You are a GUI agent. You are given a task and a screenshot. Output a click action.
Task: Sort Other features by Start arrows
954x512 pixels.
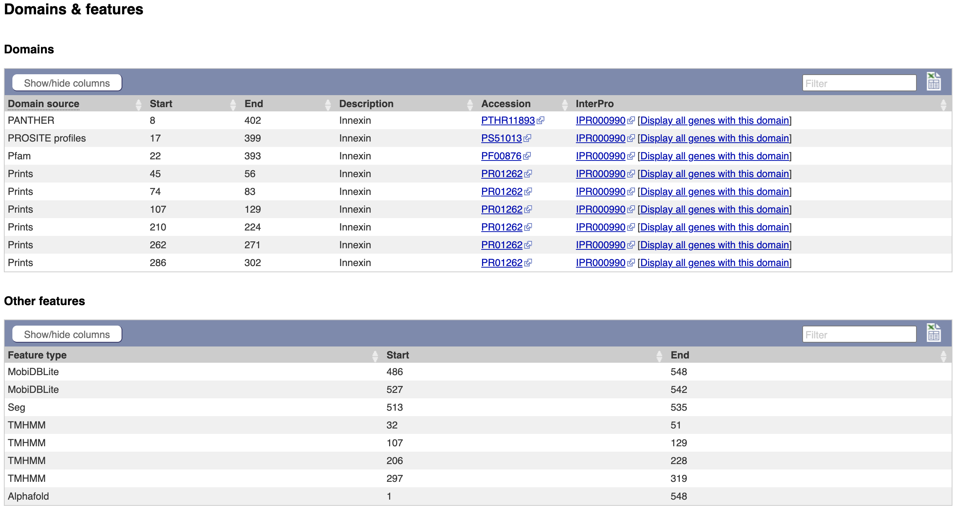pyautogui.click(x=659, y=356)
